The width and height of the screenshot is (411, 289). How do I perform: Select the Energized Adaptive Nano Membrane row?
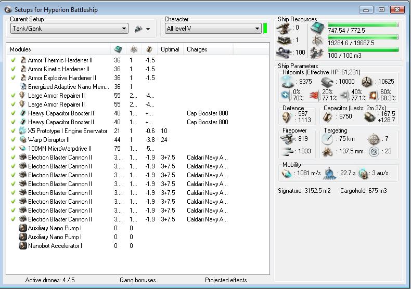coord(137,87)
